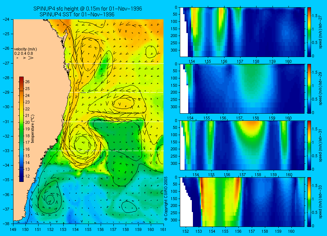327x236 pixels.
Task: Click main map longitude axis label 157
Action: pyautogui.click(x=113, y=230)
